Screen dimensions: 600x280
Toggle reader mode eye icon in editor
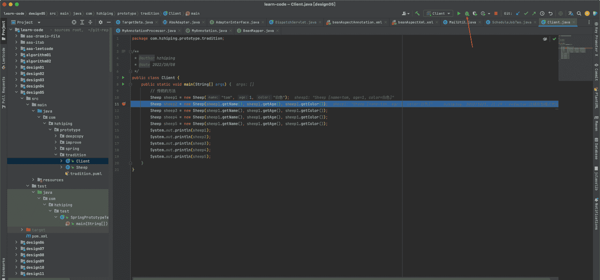click(545, 39)
